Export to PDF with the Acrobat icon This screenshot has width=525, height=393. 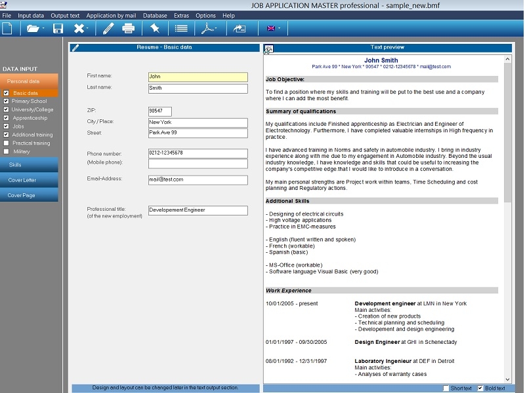(x=207, y=28)
